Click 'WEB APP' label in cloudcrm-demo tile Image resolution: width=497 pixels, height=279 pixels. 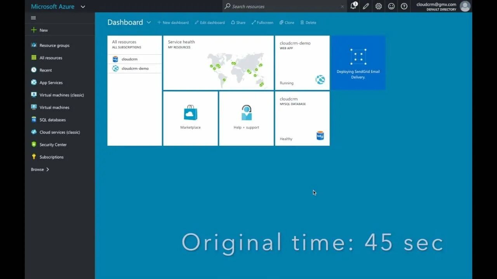(286, 48)
